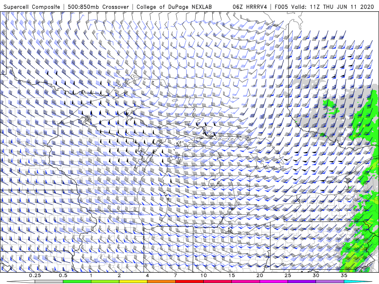
Task: Click the 0.25 value on color scale
Action: coord(35,275)
